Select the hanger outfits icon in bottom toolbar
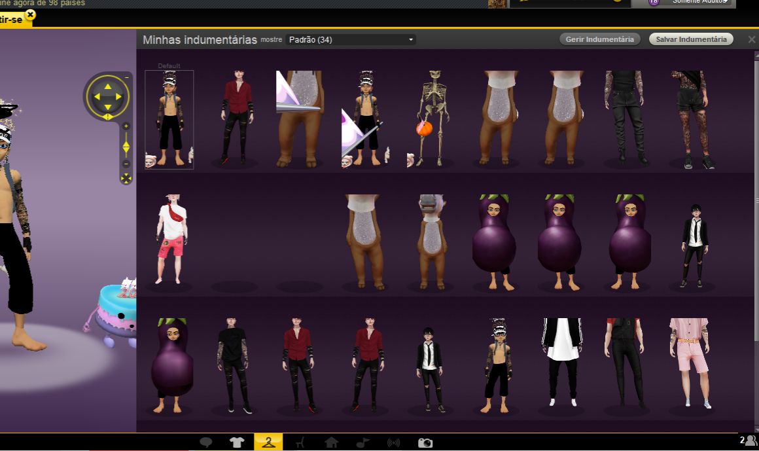This screenshot has width=759, height=451. (268, 442)
